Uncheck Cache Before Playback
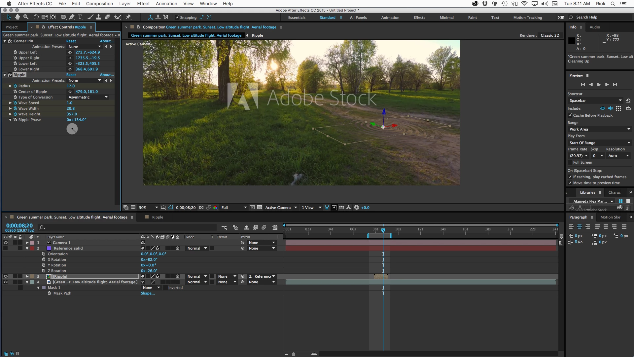The image size is (634, 357). (570, 115)
